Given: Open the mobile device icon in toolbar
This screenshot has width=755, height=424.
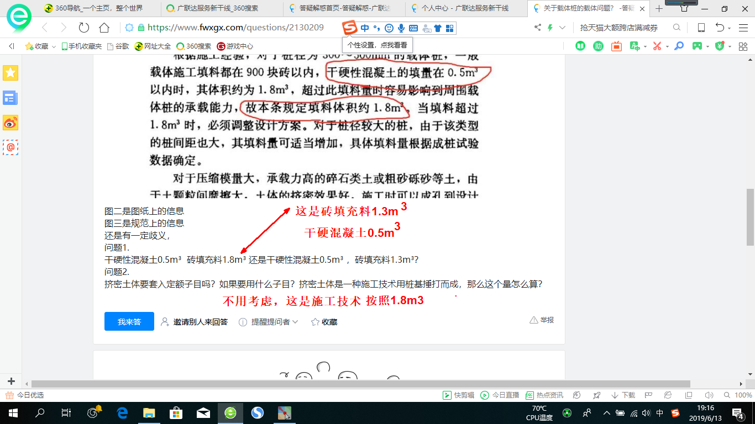Looking at the screenshot, I should click(701, 28).
